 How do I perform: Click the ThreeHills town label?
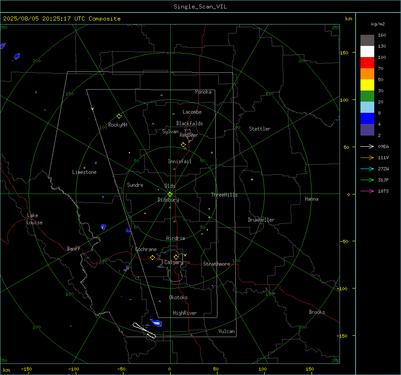224,195
